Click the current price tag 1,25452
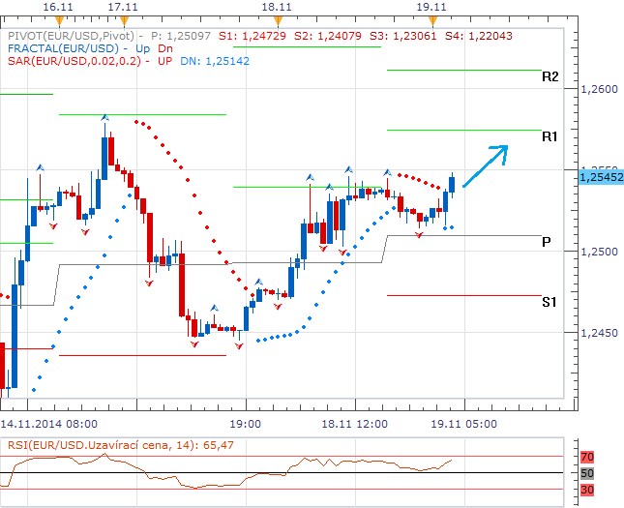 tap(600, 177)
